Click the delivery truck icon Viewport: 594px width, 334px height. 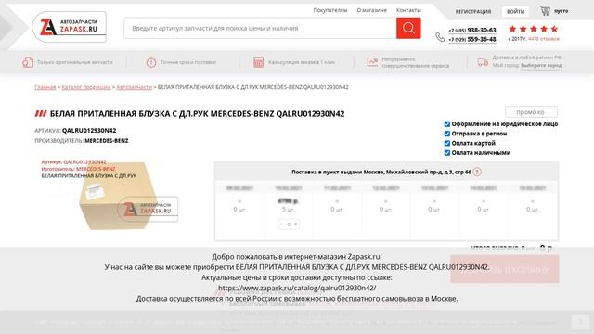(x=483, y=62)
